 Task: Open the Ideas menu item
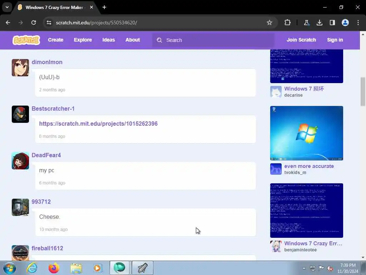tap(109, 40)
